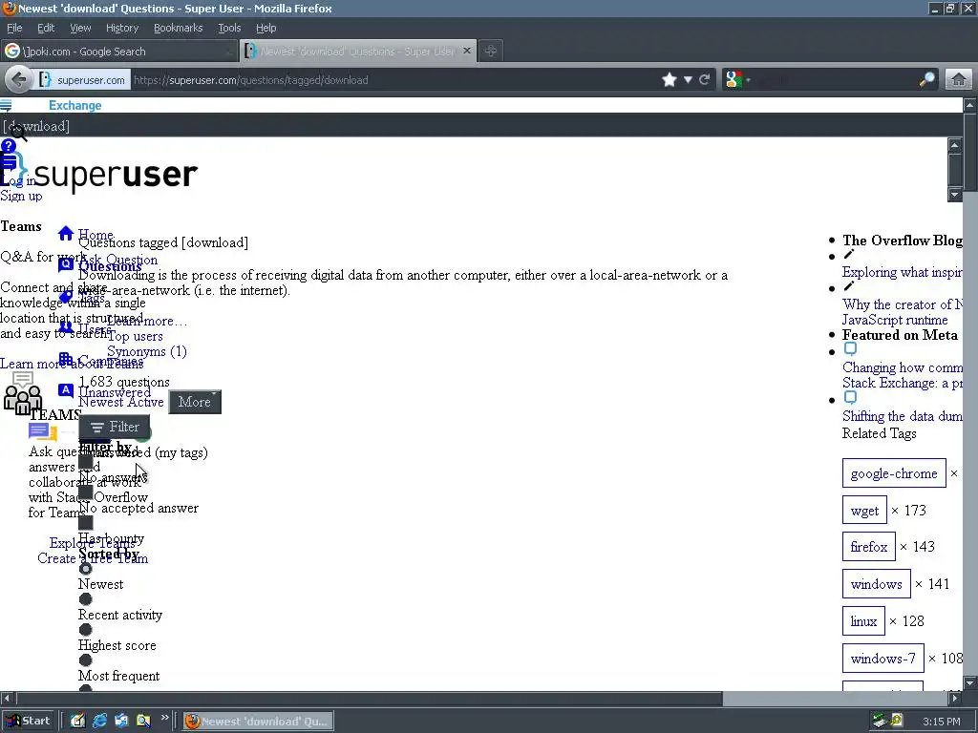Open the History menu
This screenshot has width=978, height=733.
click(122, 28)
